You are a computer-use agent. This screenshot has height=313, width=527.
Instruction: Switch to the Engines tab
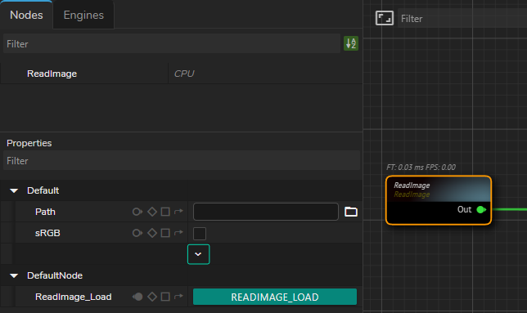[x=83, y=15]
